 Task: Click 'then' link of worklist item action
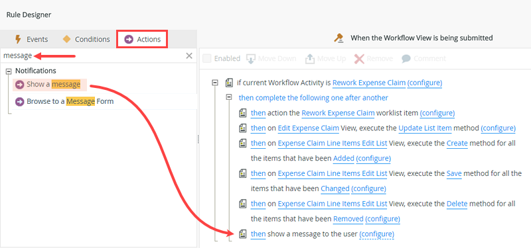(258, 113)
